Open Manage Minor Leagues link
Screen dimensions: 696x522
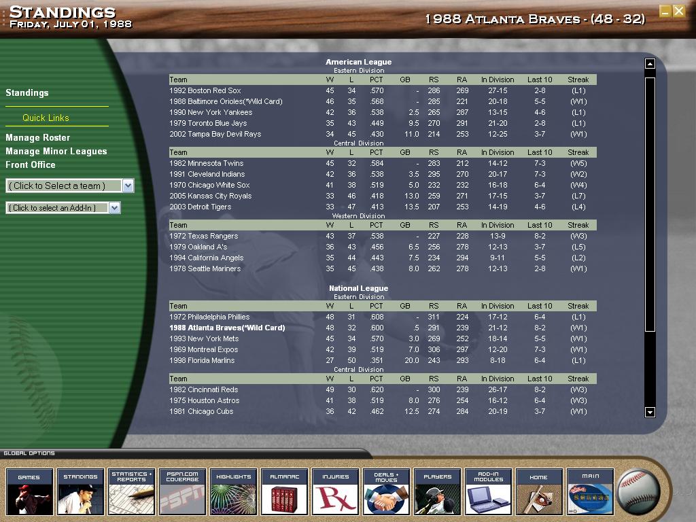pyautogui.click(x=56, y=152)
